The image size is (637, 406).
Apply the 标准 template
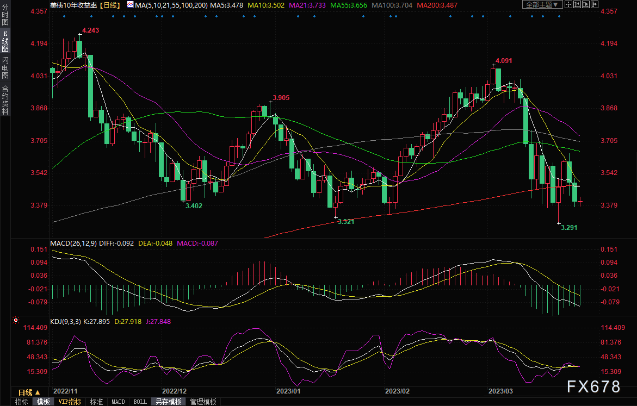click(96, 402)
